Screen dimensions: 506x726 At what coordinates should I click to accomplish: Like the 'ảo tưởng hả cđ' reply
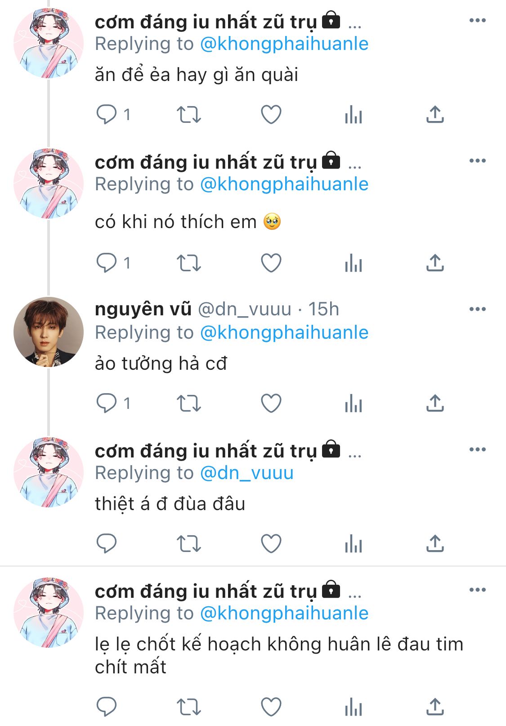tap(271, 403)
